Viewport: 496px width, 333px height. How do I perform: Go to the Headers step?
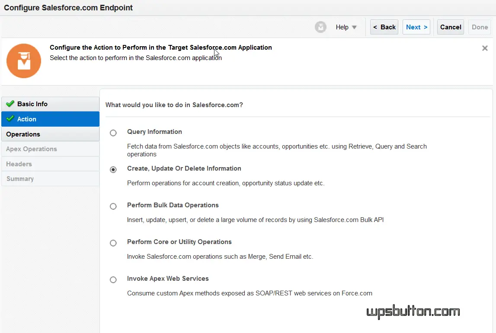pyautogui.click(x=50, y=164)
